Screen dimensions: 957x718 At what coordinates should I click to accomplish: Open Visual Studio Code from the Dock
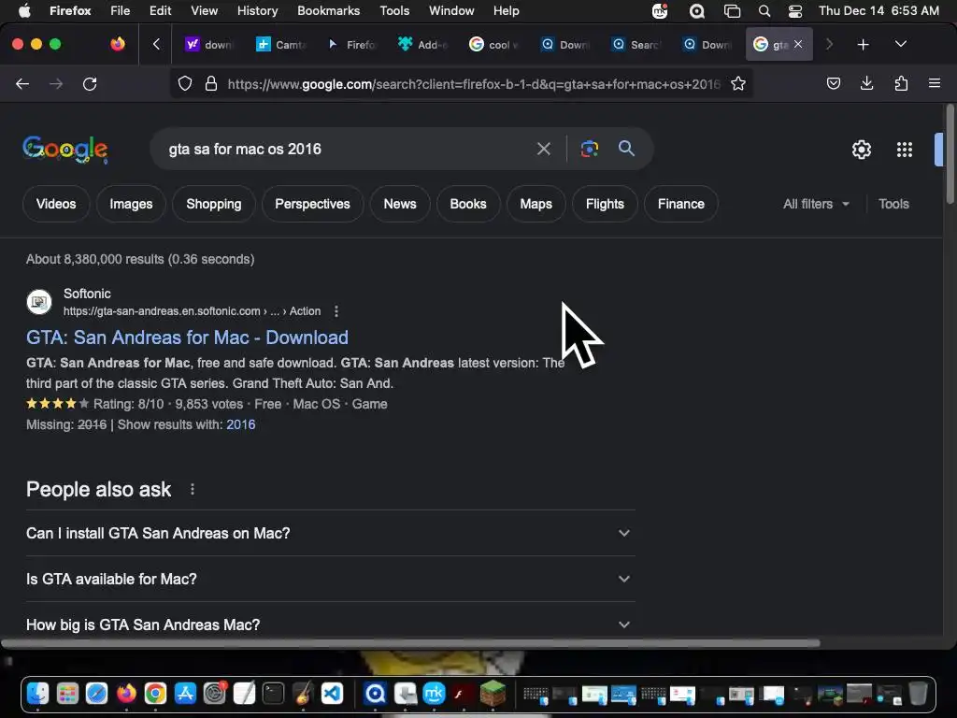[x=332, y=694]
